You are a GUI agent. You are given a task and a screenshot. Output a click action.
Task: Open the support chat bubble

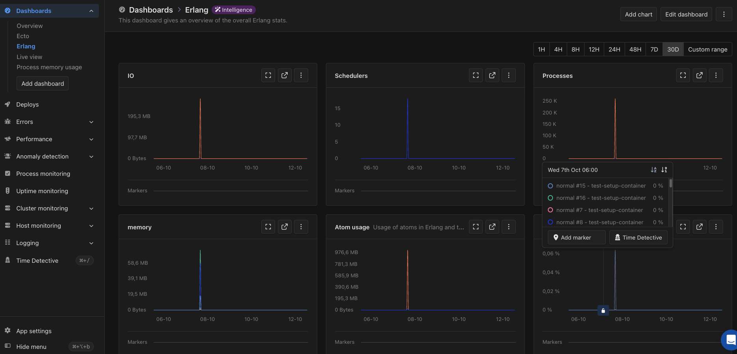pos(730,340)
